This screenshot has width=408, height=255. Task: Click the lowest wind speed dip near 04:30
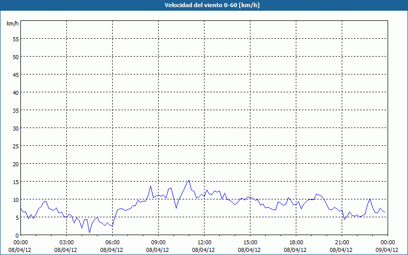click(x=90, y=233)
